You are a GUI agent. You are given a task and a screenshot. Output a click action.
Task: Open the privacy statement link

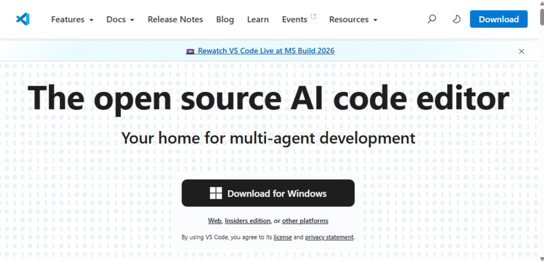coord(329,237)
